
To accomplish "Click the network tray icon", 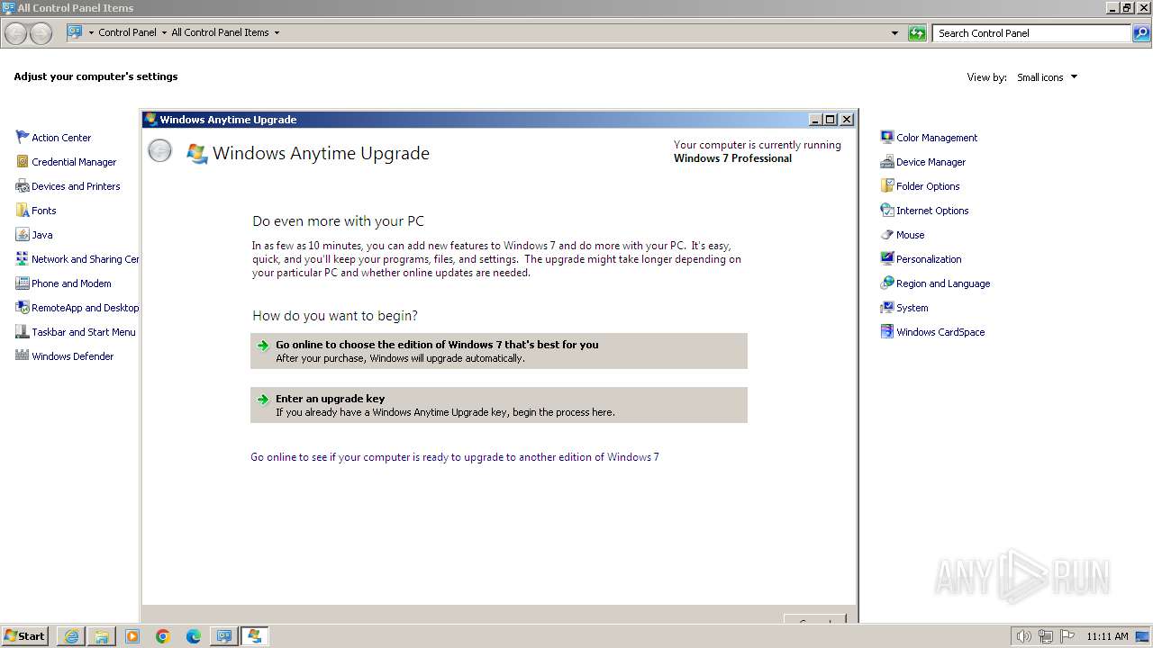I will point(1045,636).
